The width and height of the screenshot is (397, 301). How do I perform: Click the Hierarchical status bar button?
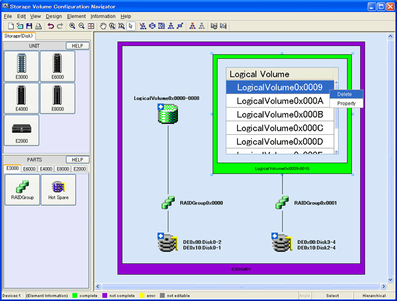[x=374, y=295]
